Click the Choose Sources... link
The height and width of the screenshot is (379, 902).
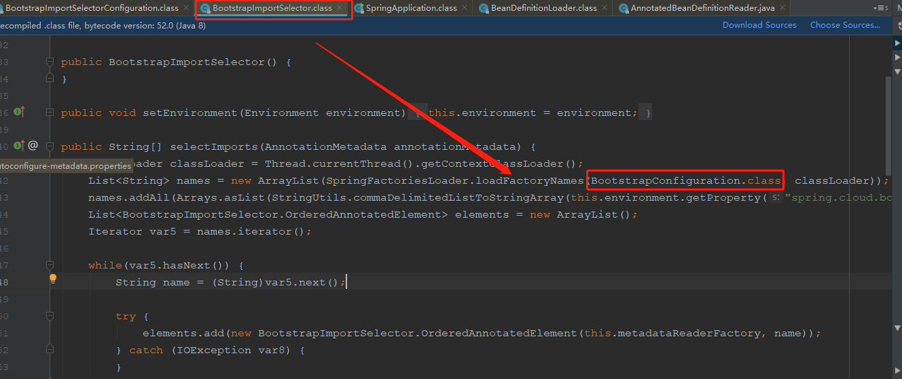click(845, 25)
